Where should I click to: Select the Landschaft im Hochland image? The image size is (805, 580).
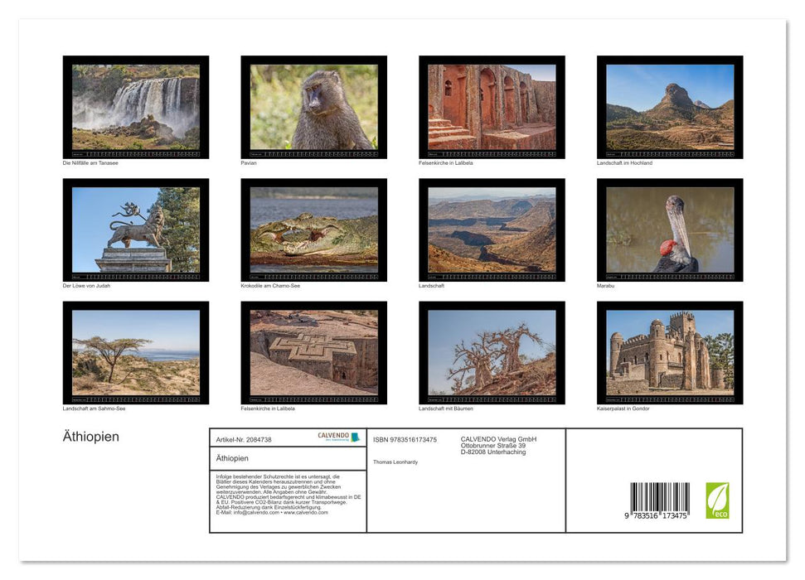[x=670, y=107]
